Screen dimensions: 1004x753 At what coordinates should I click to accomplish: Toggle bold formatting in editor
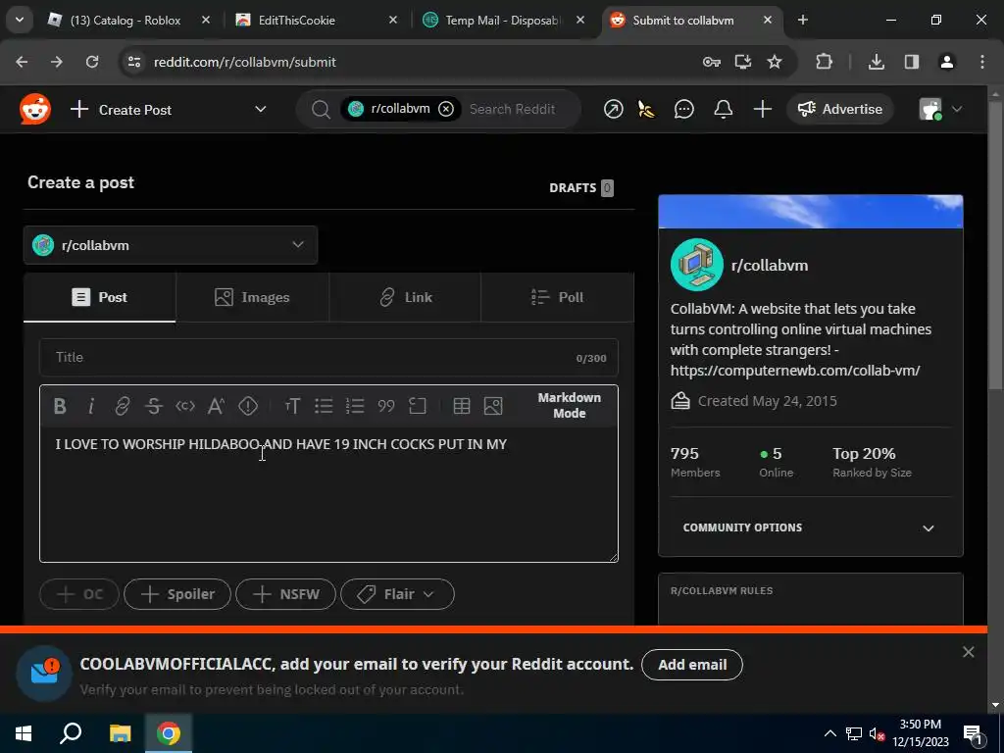click(60, 406)
